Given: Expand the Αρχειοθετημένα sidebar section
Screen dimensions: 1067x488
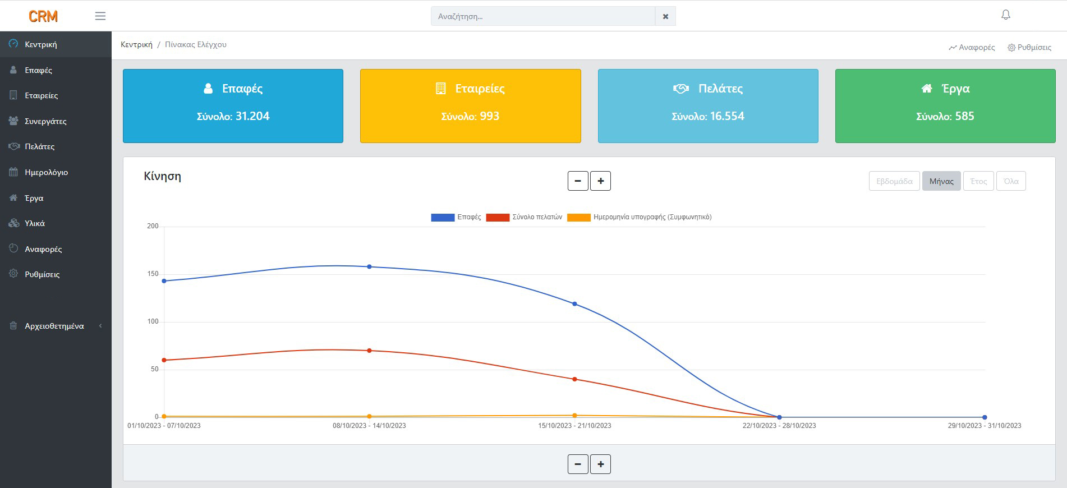Looking at the screenshot, I should pyautogui.click(x=54, y=326).
